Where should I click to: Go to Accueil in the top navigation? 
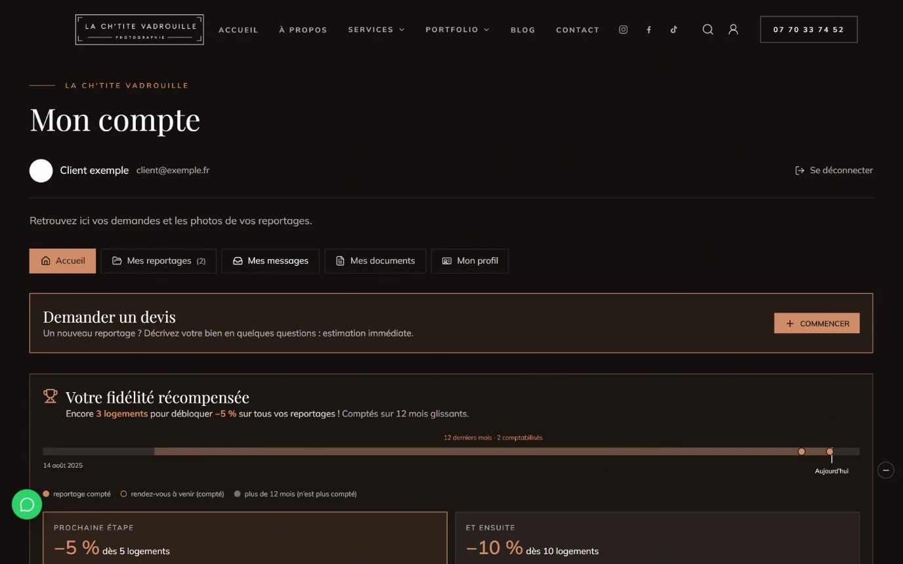tap(238, 30)
